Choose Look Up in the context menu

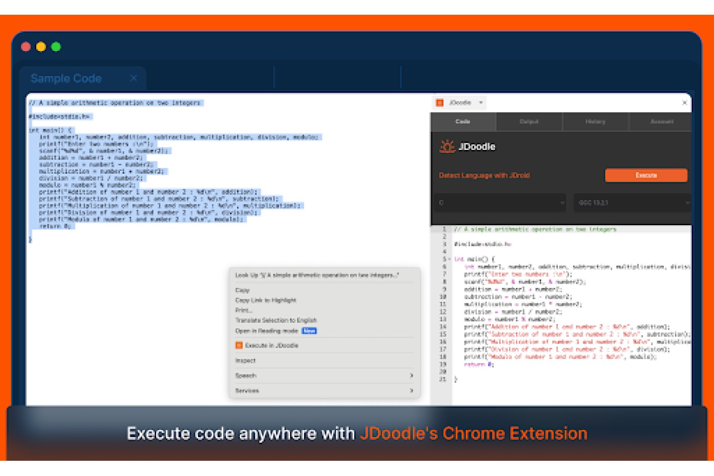click(324, 275)
